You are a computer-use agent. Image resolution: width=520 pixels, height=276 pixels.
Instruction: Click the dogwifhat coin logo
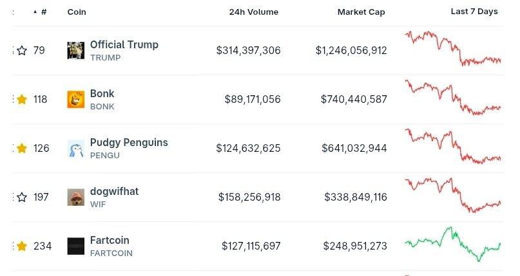[x=75, y=197]
